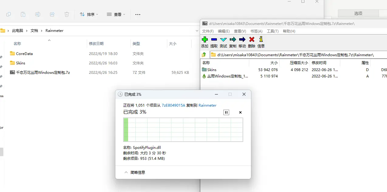Open the 查看 view dropdown

(x=116, y=14)
